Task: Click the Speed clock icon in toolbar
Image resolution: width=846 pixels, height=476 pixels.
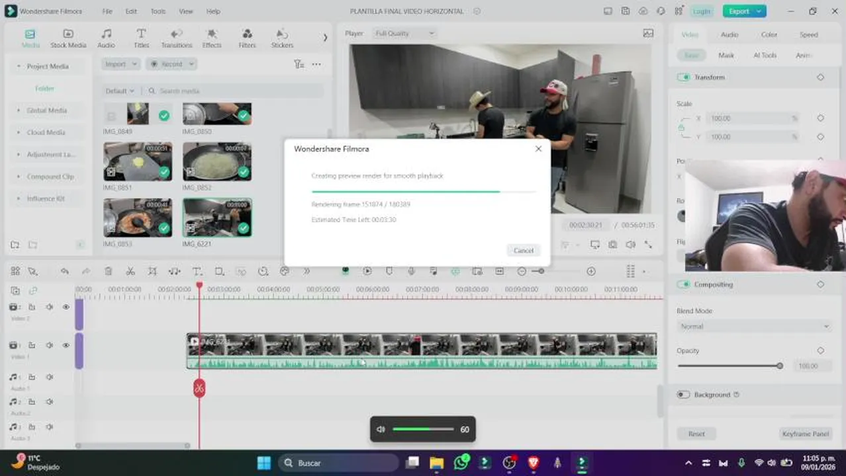Action: click(x=263, y=272)
